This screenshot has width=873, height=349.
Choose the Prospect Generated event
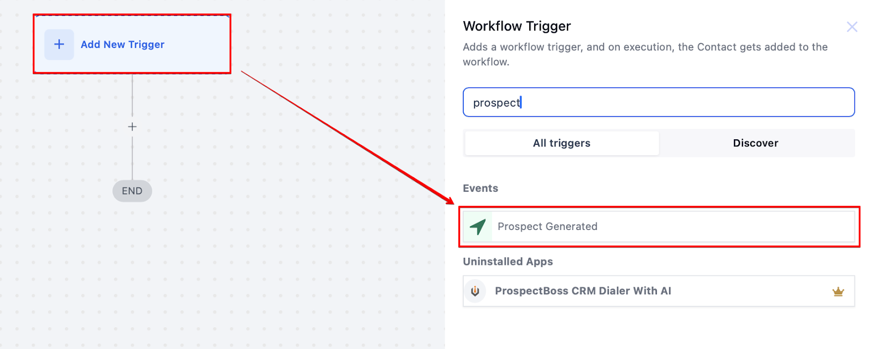coord(659,227)
